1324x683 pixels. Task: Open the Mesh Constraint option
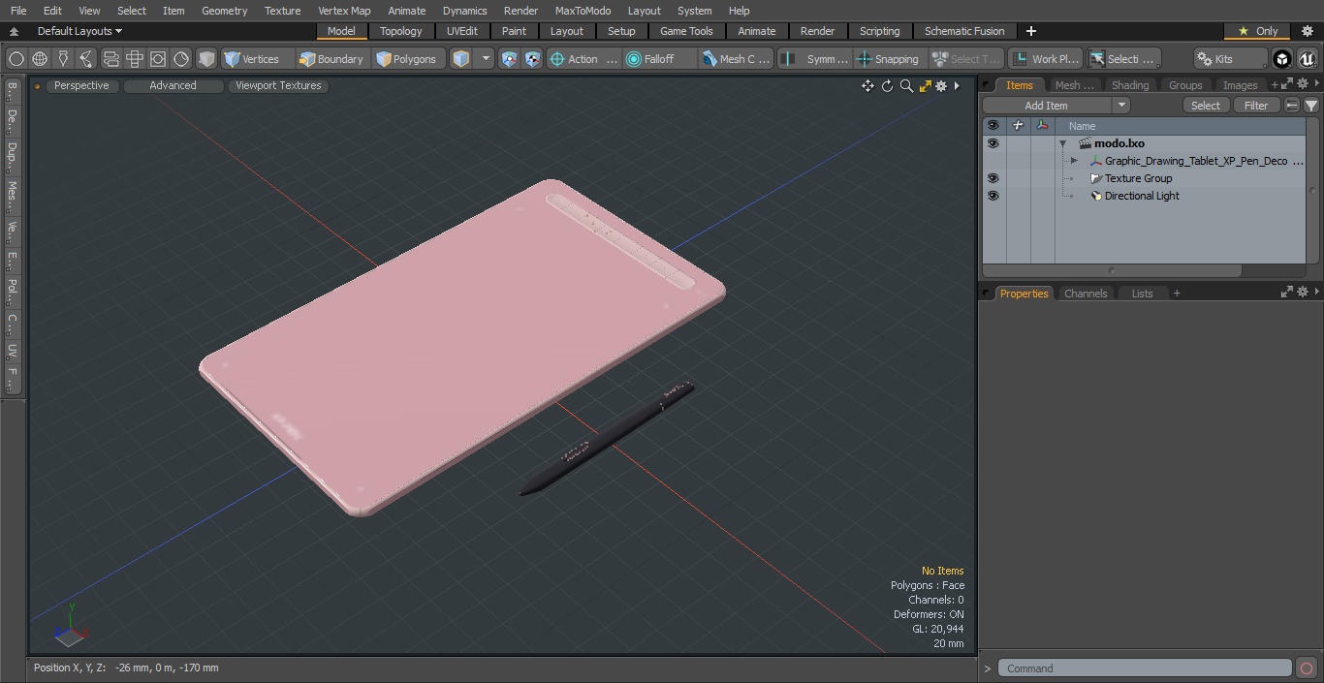click(737, 59)
